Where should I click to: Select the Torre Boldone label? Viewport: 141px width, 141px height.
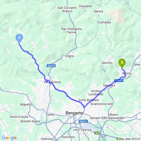point(88,100)
